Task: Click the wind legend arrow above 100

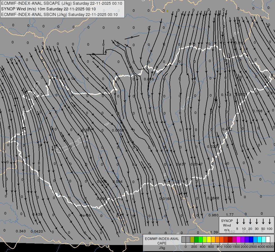Action: click(x=270, y=221)
